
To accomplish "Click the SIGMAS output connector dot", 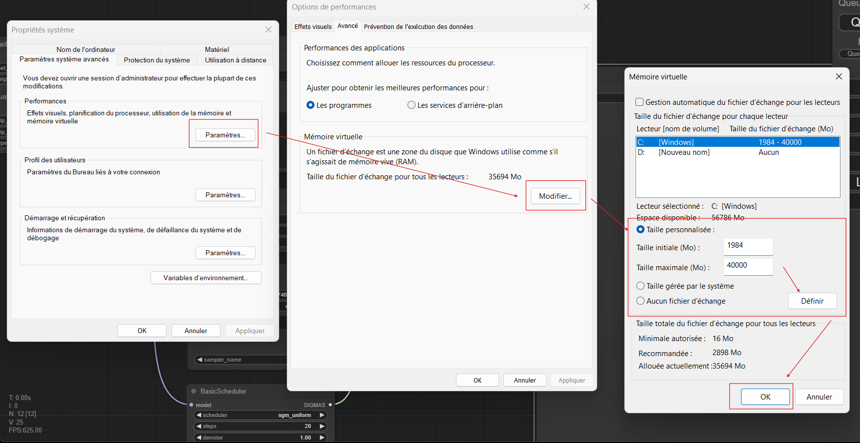I will point(330,405).
